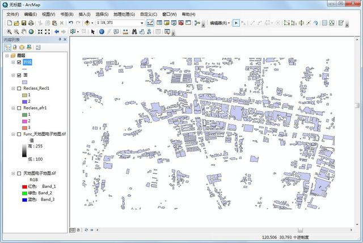Click the List By Drawing Order icon
The width and height of the screenshot is (363, 243).
[7, 48]
